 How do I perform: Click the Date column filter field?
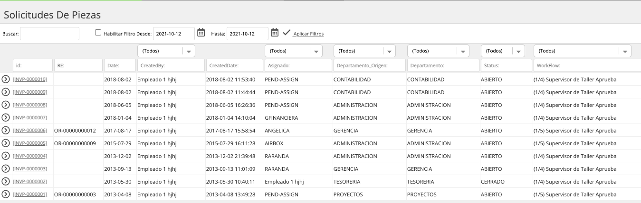120,65
